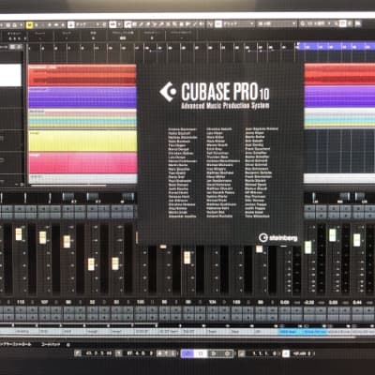Click the Cubase Pro 10 splash logo

215,96
